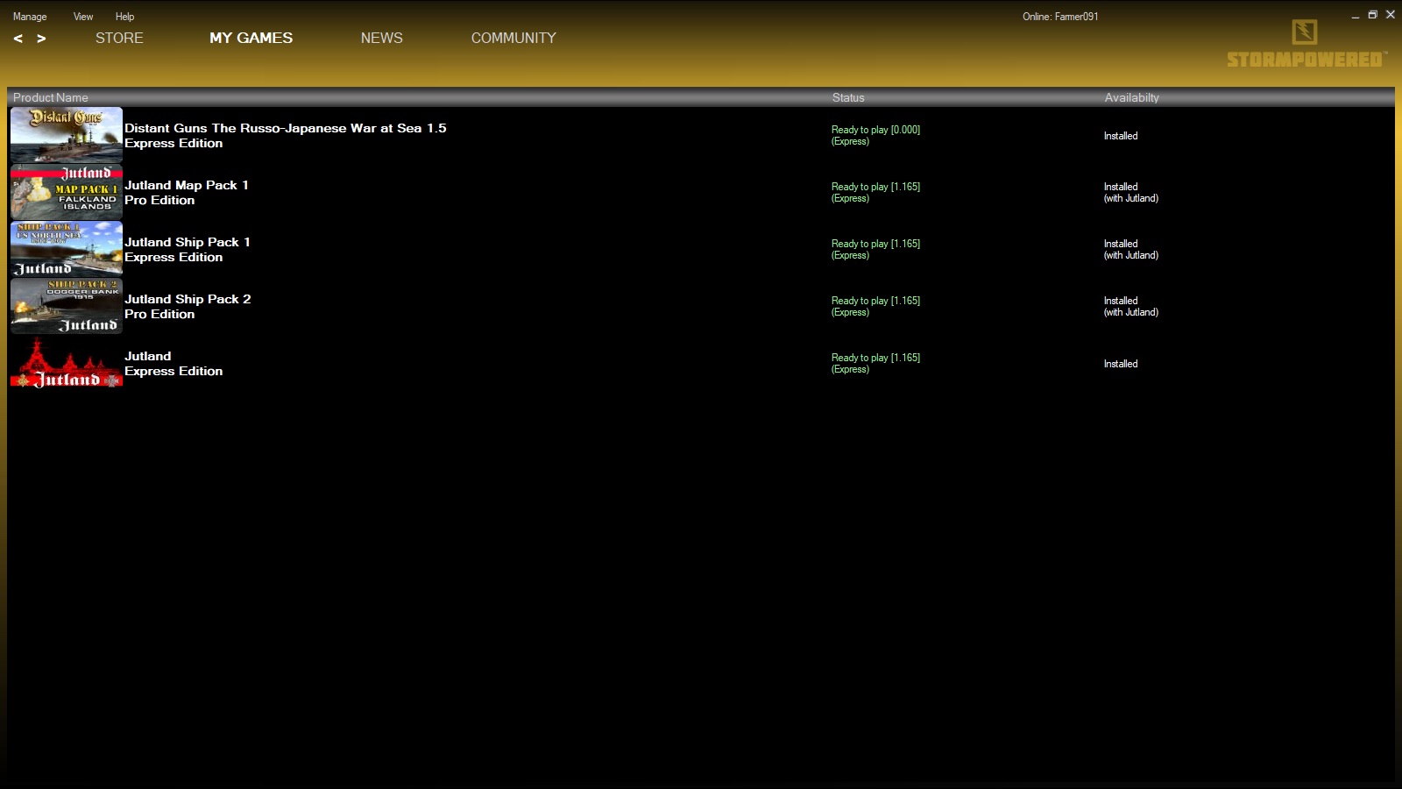This screenshot has height=789, width=1402.
Task: Select Jutland Ship Pack 1 Express Edition
Action: 188,250
